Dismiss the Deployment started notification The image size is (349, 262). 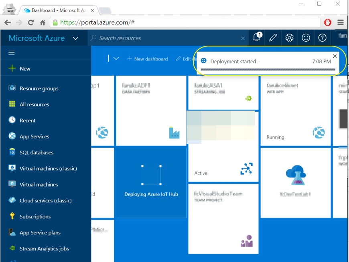coord(335,56)
